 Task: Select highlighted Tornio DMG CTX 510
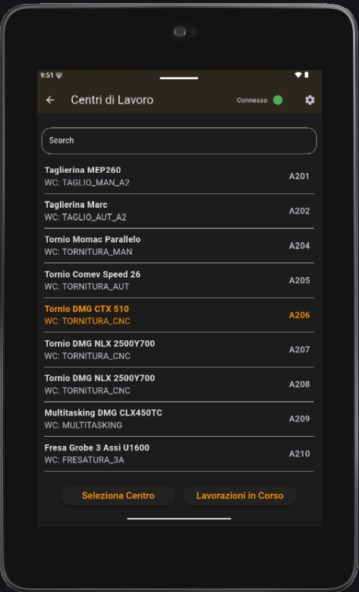point(179,315)
